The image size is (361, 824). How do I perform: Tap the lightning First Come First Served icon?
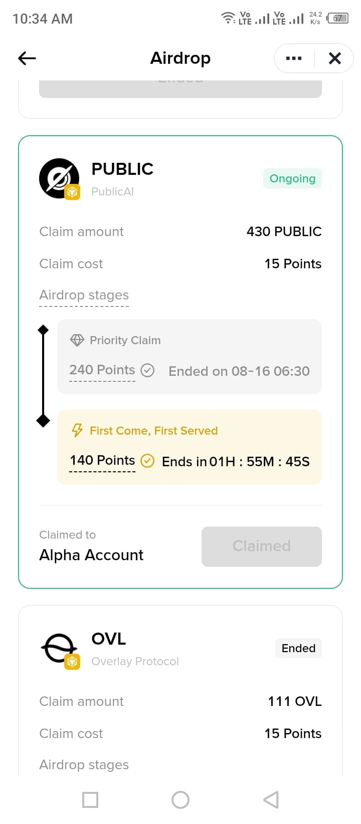(x=77, y=431)
